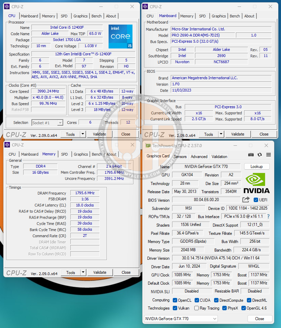The width and height of the screenshot is (281, 328).
Task: Toggle the OpenCL checkbox
Action: [175, 300]
